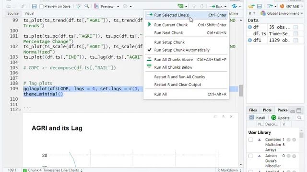Image resolution: width=307 pixels, height=172 pixels.
Task: Expand the df1 data frame entry
Action: point(250,40)
